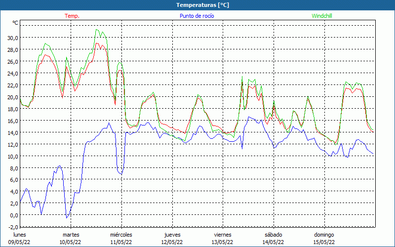
Task: Click the 'Temperaturas [°C]' chart title
Action: 202,5
